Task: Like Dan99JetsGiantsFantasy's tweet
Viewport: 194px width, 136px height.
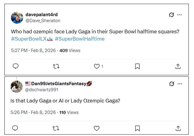Action: (x=97, y=128)
